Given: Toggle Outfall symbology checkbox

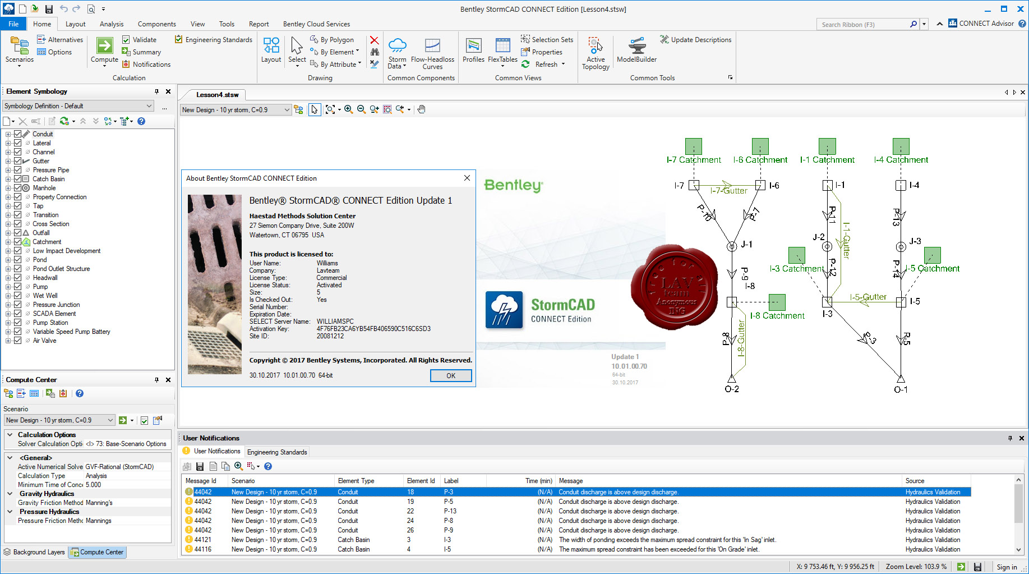Looking at the screenshot, I should pyautogui.click(x=17, y=233).
